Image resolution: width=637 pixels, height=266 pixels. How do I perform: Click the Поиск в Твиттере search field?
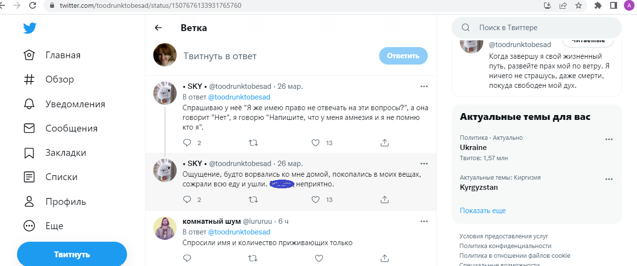coord(540,28)
